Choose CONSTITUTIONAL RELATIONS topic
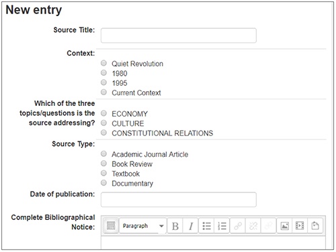 103,133
